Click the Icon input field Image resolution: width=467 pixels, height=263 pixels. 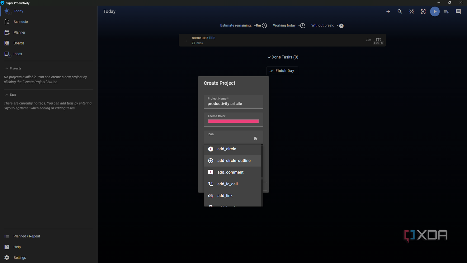[233, 137]
